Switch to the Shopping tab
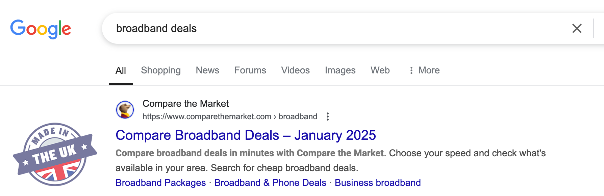The height and width of the screenshot is (196, 604). click(x=161, y=70)
